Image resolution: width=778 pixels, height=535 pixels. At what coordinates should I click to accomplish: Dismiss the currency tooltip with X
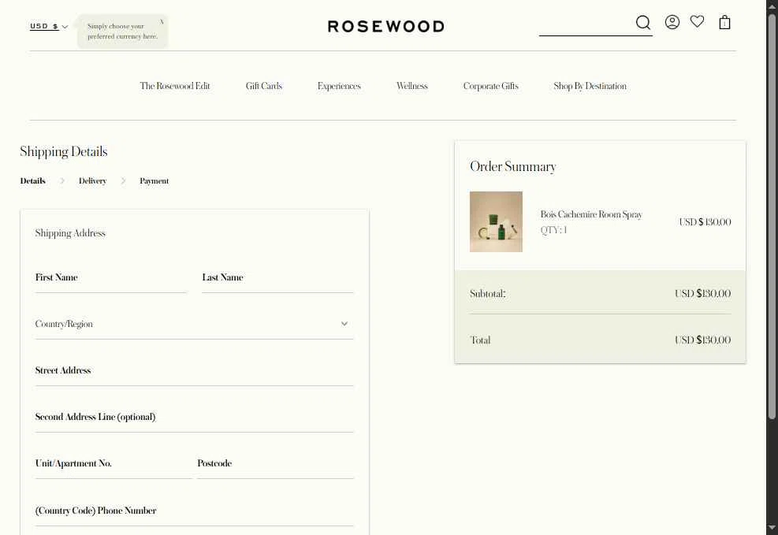[x=162, y=21]
